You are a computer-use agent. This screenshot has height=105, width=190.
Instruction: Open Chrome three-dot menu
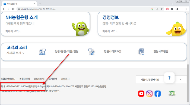pos(186,9)
